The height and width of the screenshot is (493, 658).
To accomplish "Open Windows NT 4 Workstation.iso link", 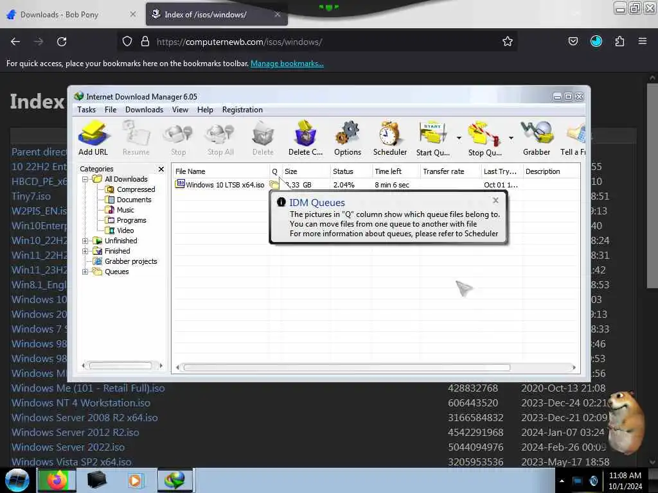I will (81, 403).
